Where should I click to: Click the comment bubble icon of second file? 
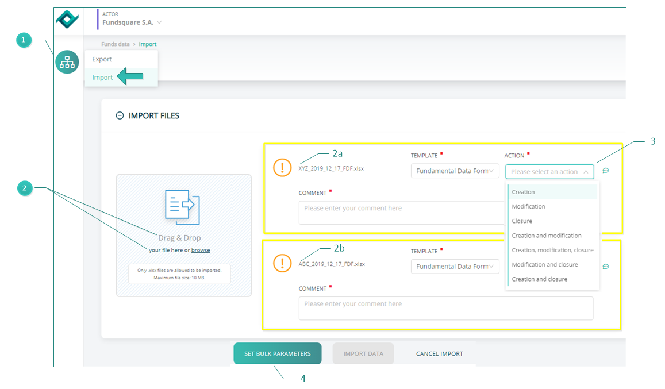[606, 267]
